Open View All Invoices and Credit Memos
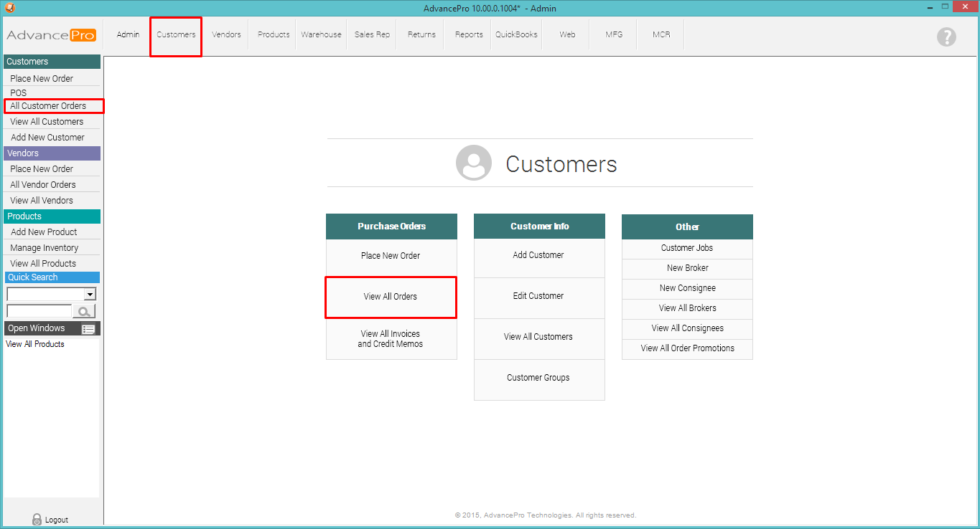 pos(391,339)
